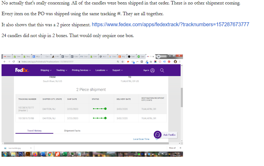Click the Sign In profile icon
This screenshot has width=264, height=166.
click(152, 70)
